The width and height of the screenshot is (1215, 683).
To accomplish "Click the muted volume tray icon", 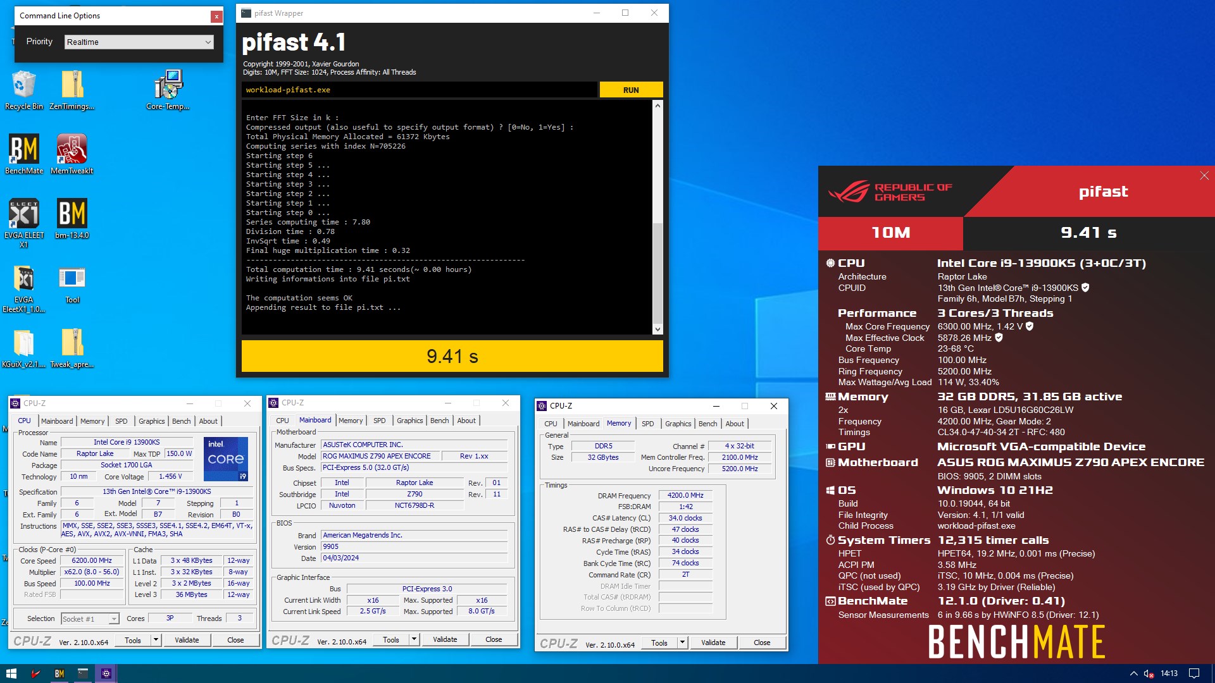I will (x=1149, y=674).
